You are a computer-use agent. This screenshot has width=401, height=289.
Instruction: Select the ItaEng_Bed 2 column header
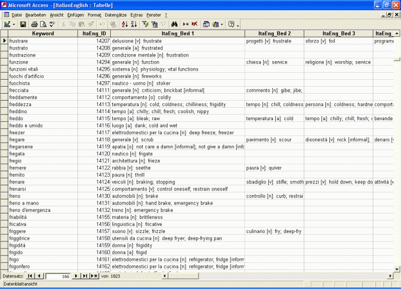click(x=274, y=34)
